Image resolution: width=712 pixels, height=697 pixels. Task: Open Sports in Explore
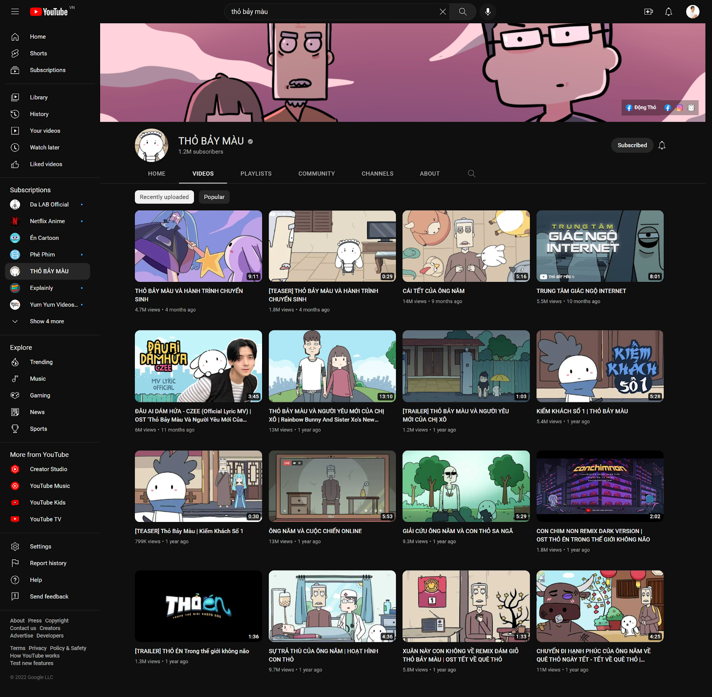click(x=47, y=429)
